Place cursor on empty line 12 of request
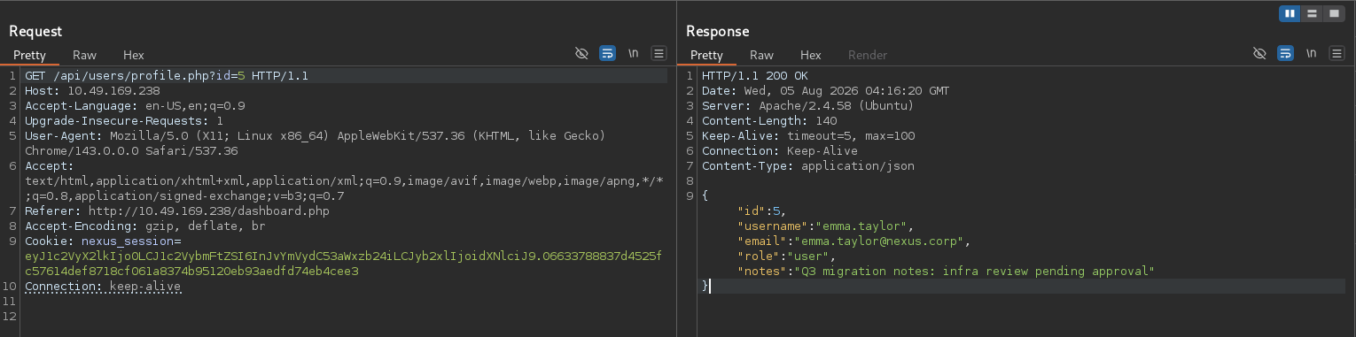 click(346, 316)
